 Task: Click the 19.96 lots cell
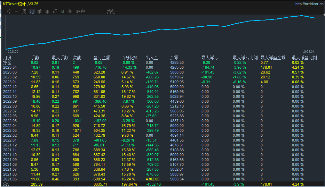coord(35,96)
